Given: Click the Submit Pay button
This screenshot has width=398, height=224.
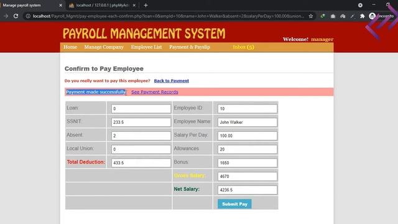Looking at the screenshot, I should coord(234,204).
